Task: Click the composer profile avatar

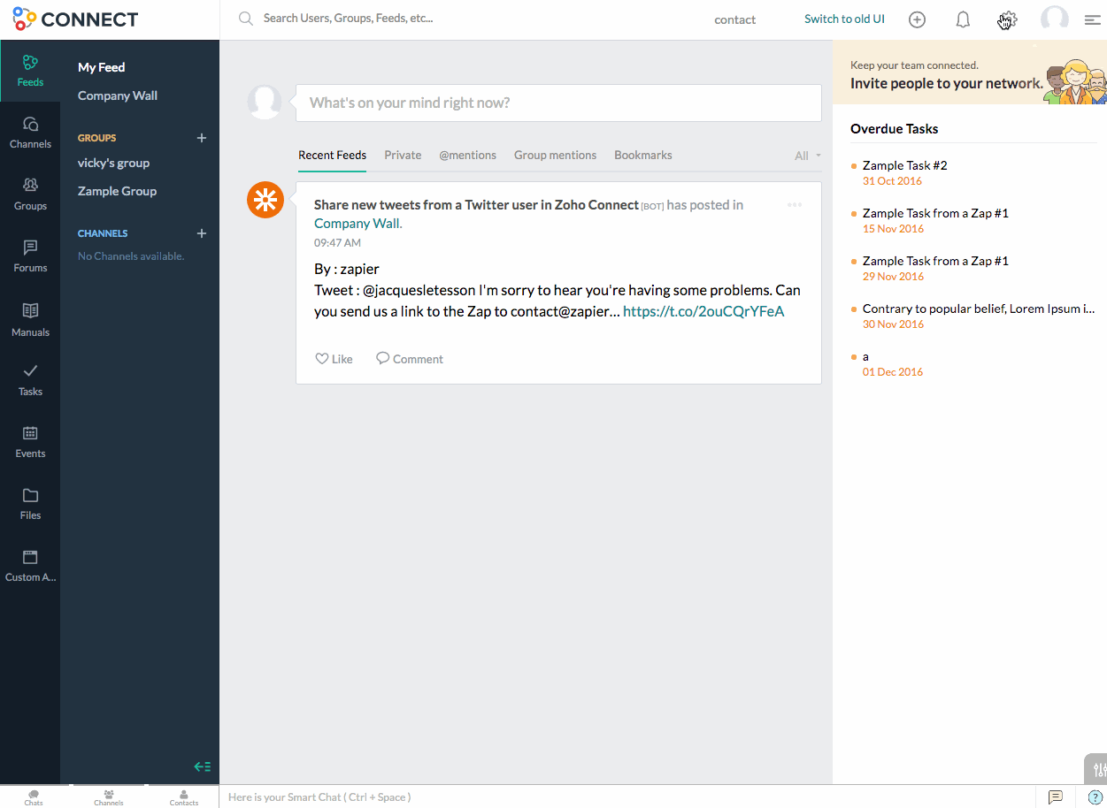Action: click(265, 103)
